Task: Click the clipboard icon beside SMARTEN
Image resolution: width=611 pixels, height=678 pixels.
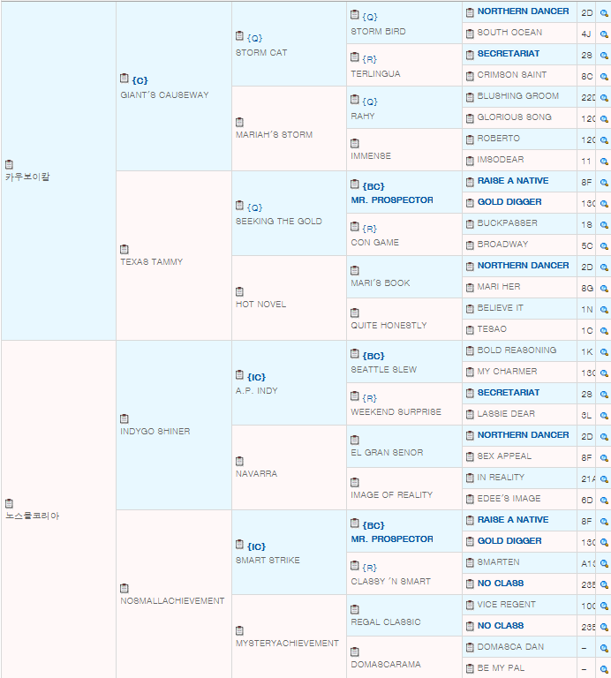Action: (470, 563)
